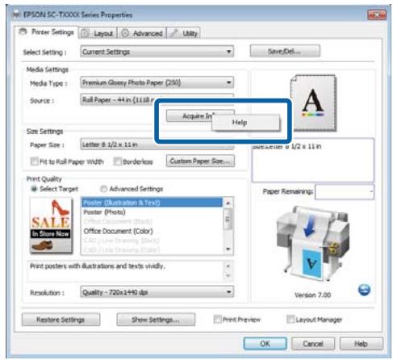Click Restore Settings button
This screenshot has width=393, height=360.
tap(61, 320)
